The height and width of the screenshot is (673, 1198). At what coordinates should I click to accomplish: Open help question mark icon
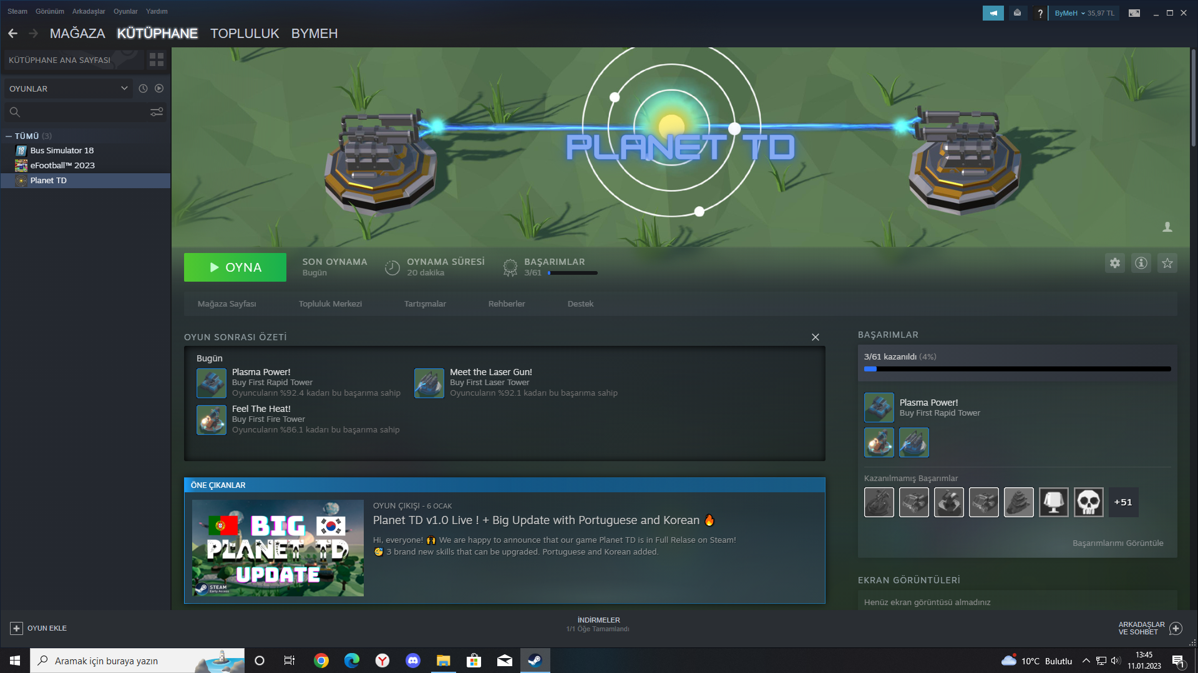1040,13
